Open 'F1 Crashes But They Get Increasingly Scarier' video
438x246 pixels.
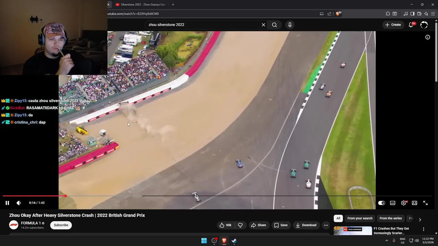coord(391,231)
